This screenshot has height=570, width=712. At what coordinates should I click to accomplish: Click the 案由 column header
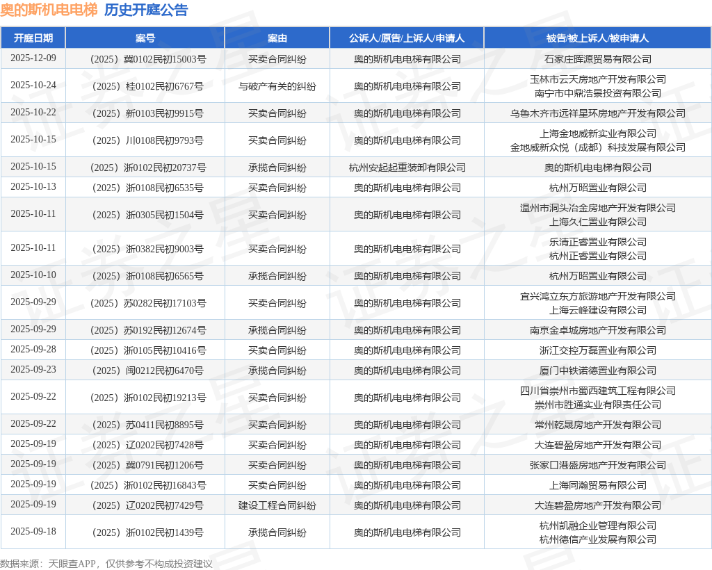[277, 38]
